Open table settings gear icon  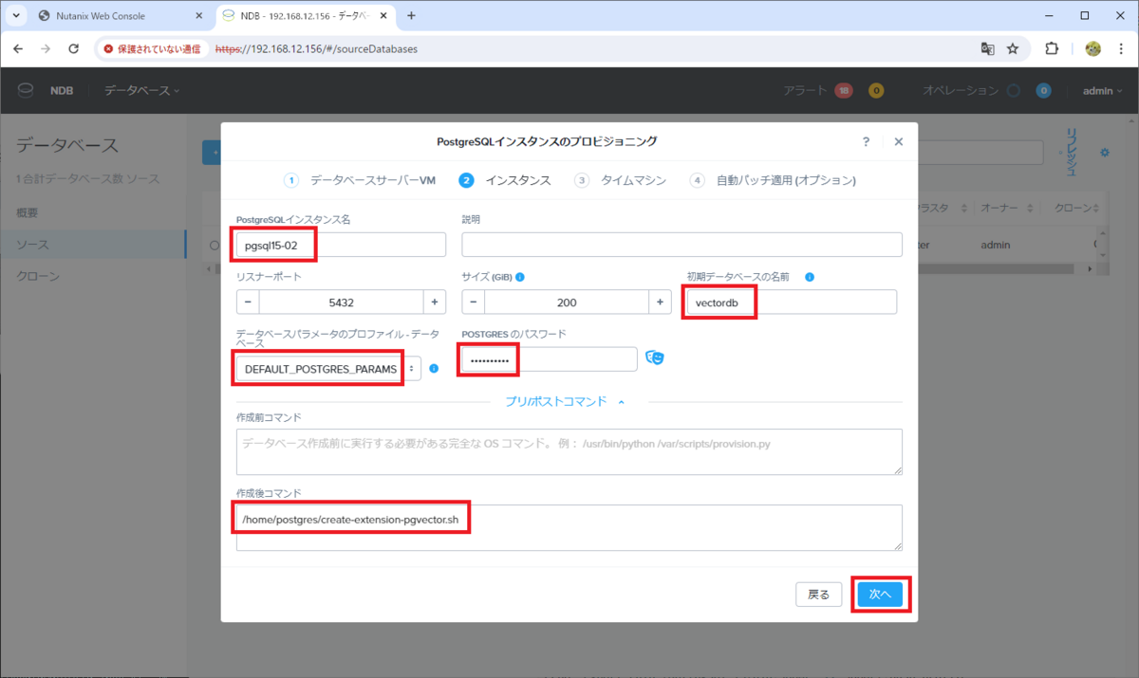click(1104, 153)
